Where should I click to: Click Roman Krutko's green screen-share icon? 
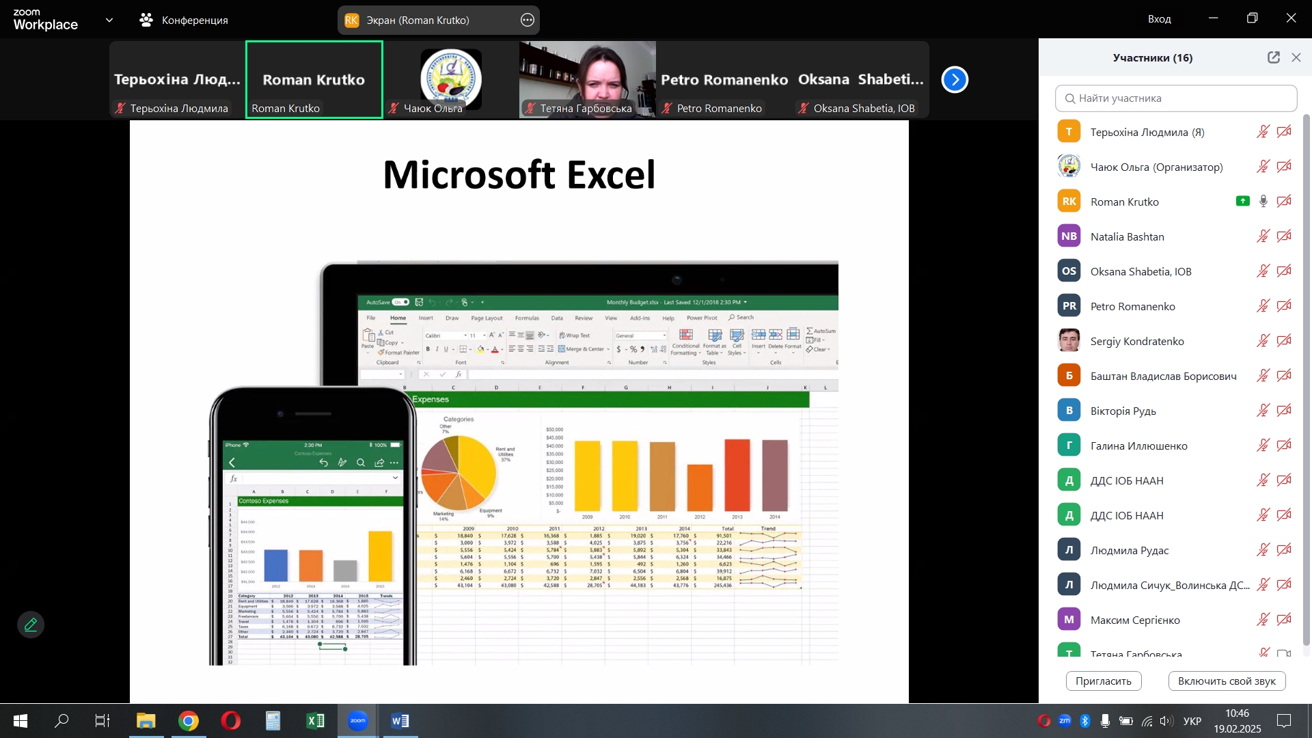click(x=1243, y=202)
